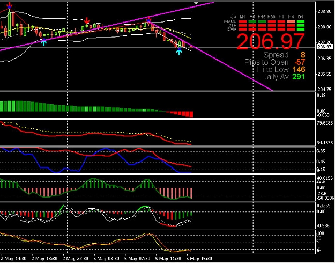This screenshot has width=335, height=263.
Task: Click the M30 timeframe label
Action: tap(271, 17)
